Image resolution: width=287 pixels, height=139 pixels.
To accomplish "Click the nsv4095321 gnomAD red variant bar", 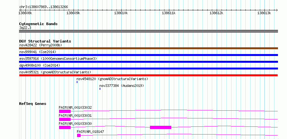I will (x=148, y=75).
